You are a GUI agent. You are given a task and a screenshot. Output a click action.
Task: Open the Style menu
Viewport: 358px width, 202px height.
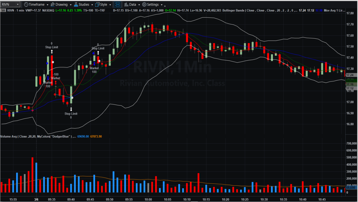(x=104, y=4)
